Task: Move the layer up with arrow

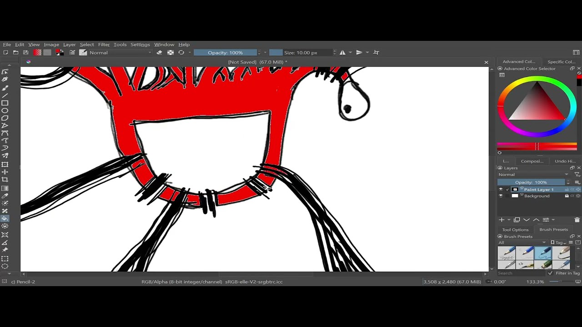Action: pyautogui.click(x=536, y=220)
